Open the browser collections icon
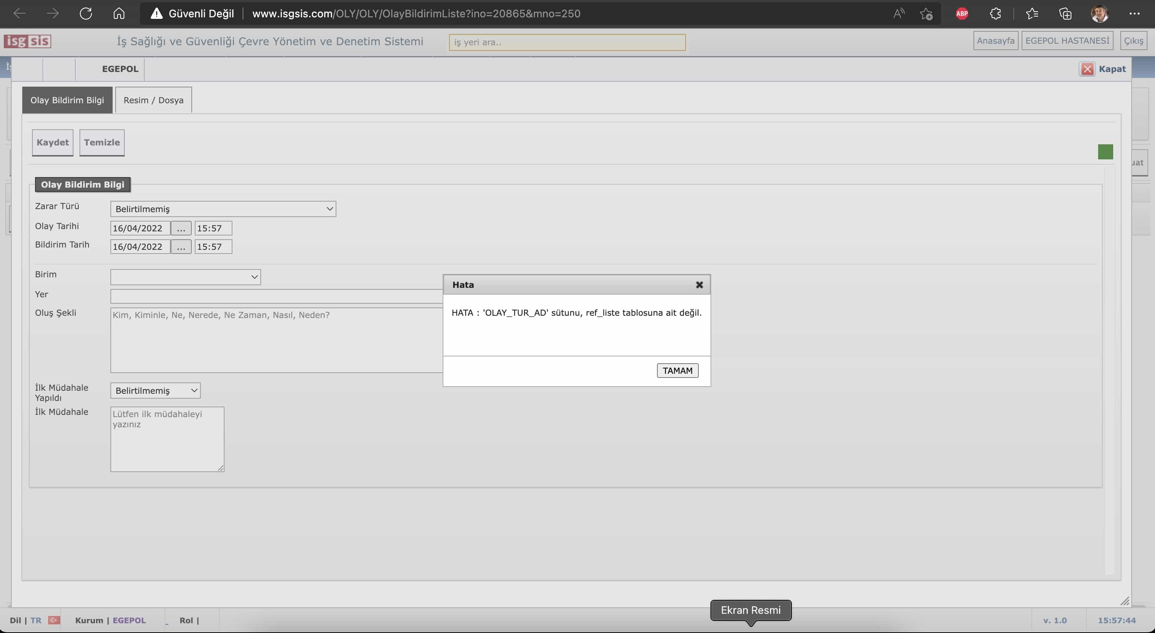 coord(1065,14)
